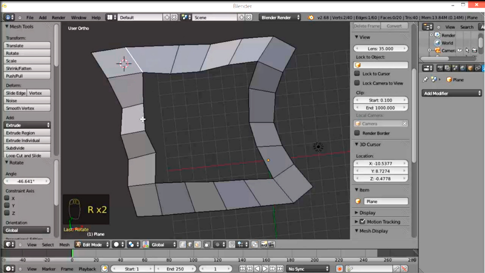
Task: Adjust the Angle slider showing -46.641
Action: coord(27,181)
